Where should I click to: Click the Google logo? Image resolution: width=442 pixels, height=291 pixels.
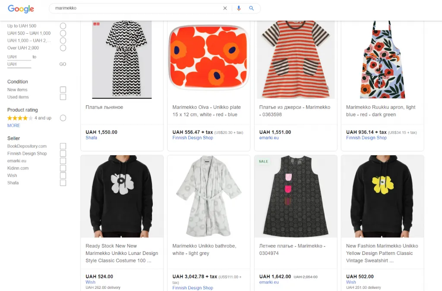point(20,9)
